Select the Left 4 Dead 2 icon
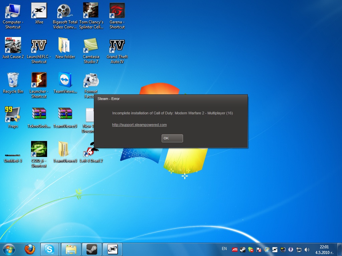This screenshot has width=342, height=256. tap(91, 152)
